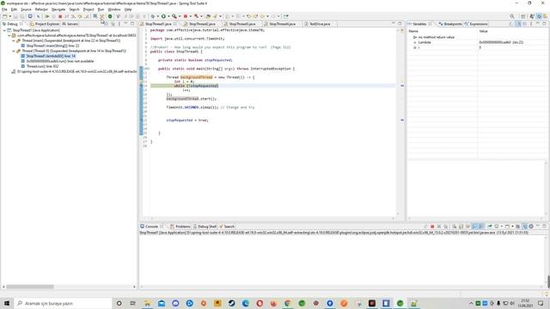The height and width of the screenshot is (309, 550).
Task: Click Remove Launch icon in Console toolbar
Action: coord(439,227)
